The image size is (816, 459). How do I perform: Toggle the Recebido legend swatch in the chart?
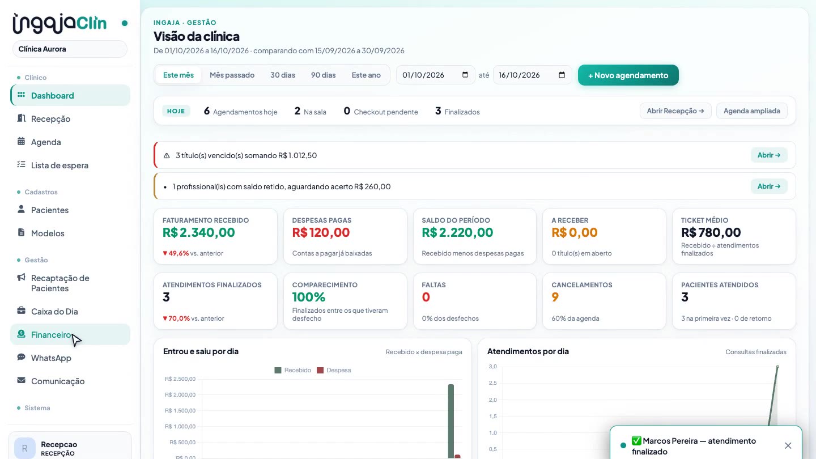pos(278,370)
